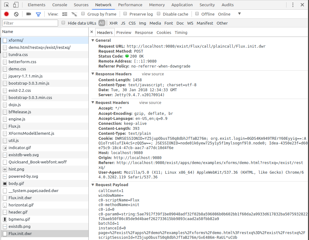This screenshot has width=309, height=240.
Task: Switch to request Preview tab
Action: click(x=124, y=33)
